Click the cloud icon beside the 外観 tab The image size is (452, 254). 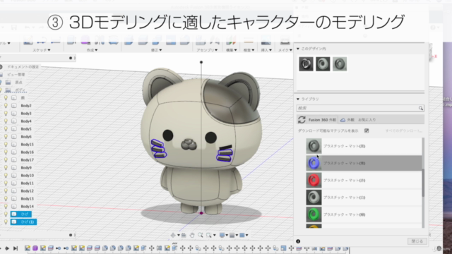(343, 120)
